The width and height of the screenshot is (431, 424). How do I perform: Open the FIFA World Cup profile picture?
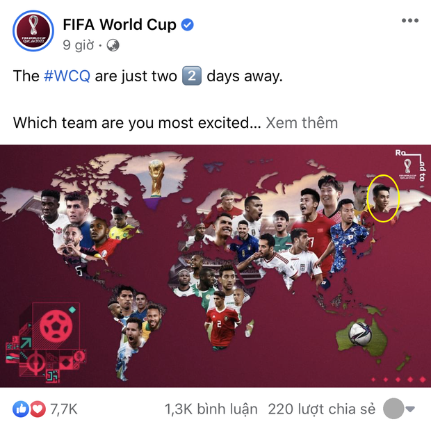pos(33,31)
